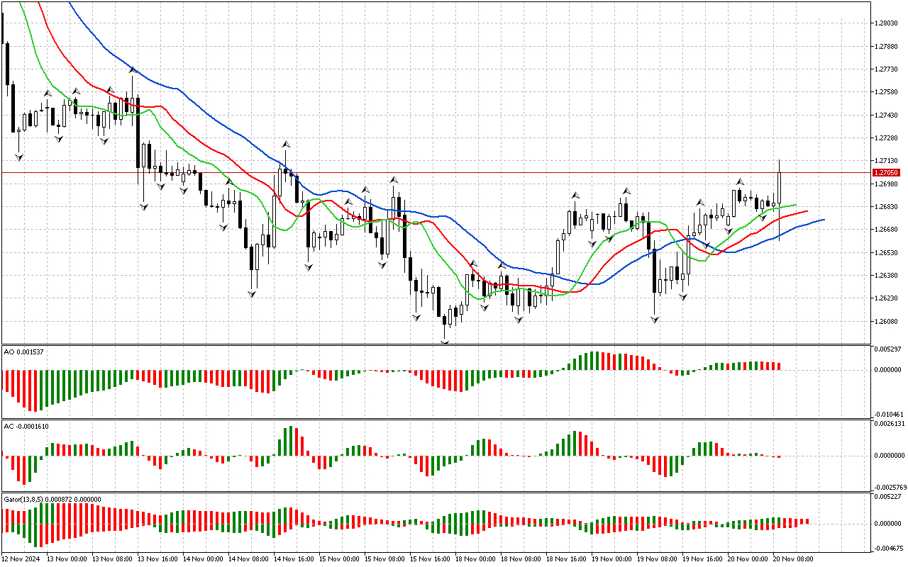Screen dimensions: 908x567
Task: Pick the 15 Nov 16:00 time label
Action: pyautogui.click(x=431, y=559)
